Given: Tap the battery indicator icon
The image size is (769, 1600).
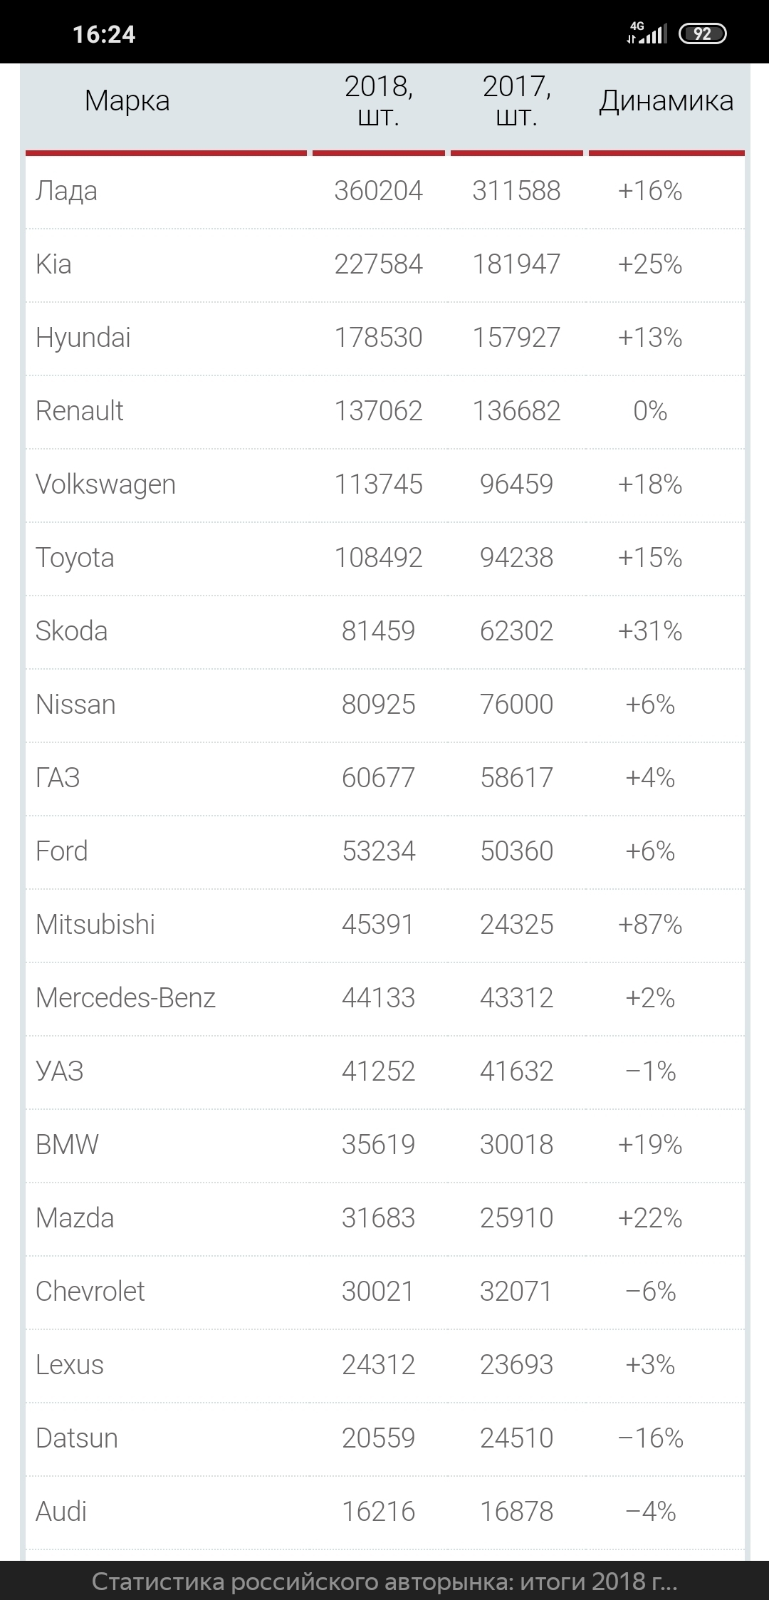Looking at the screenshot, I should click(702, 33).
